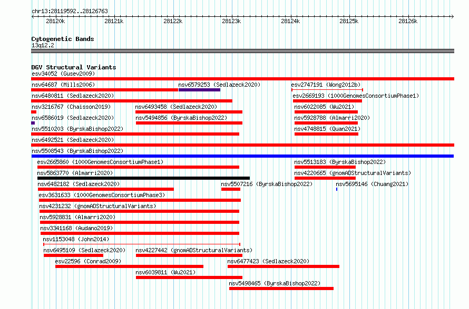The width and height of the screenshot is (469, 309).
Task: Click the 28124k ruler tick label
Action: tap(290, 21)
